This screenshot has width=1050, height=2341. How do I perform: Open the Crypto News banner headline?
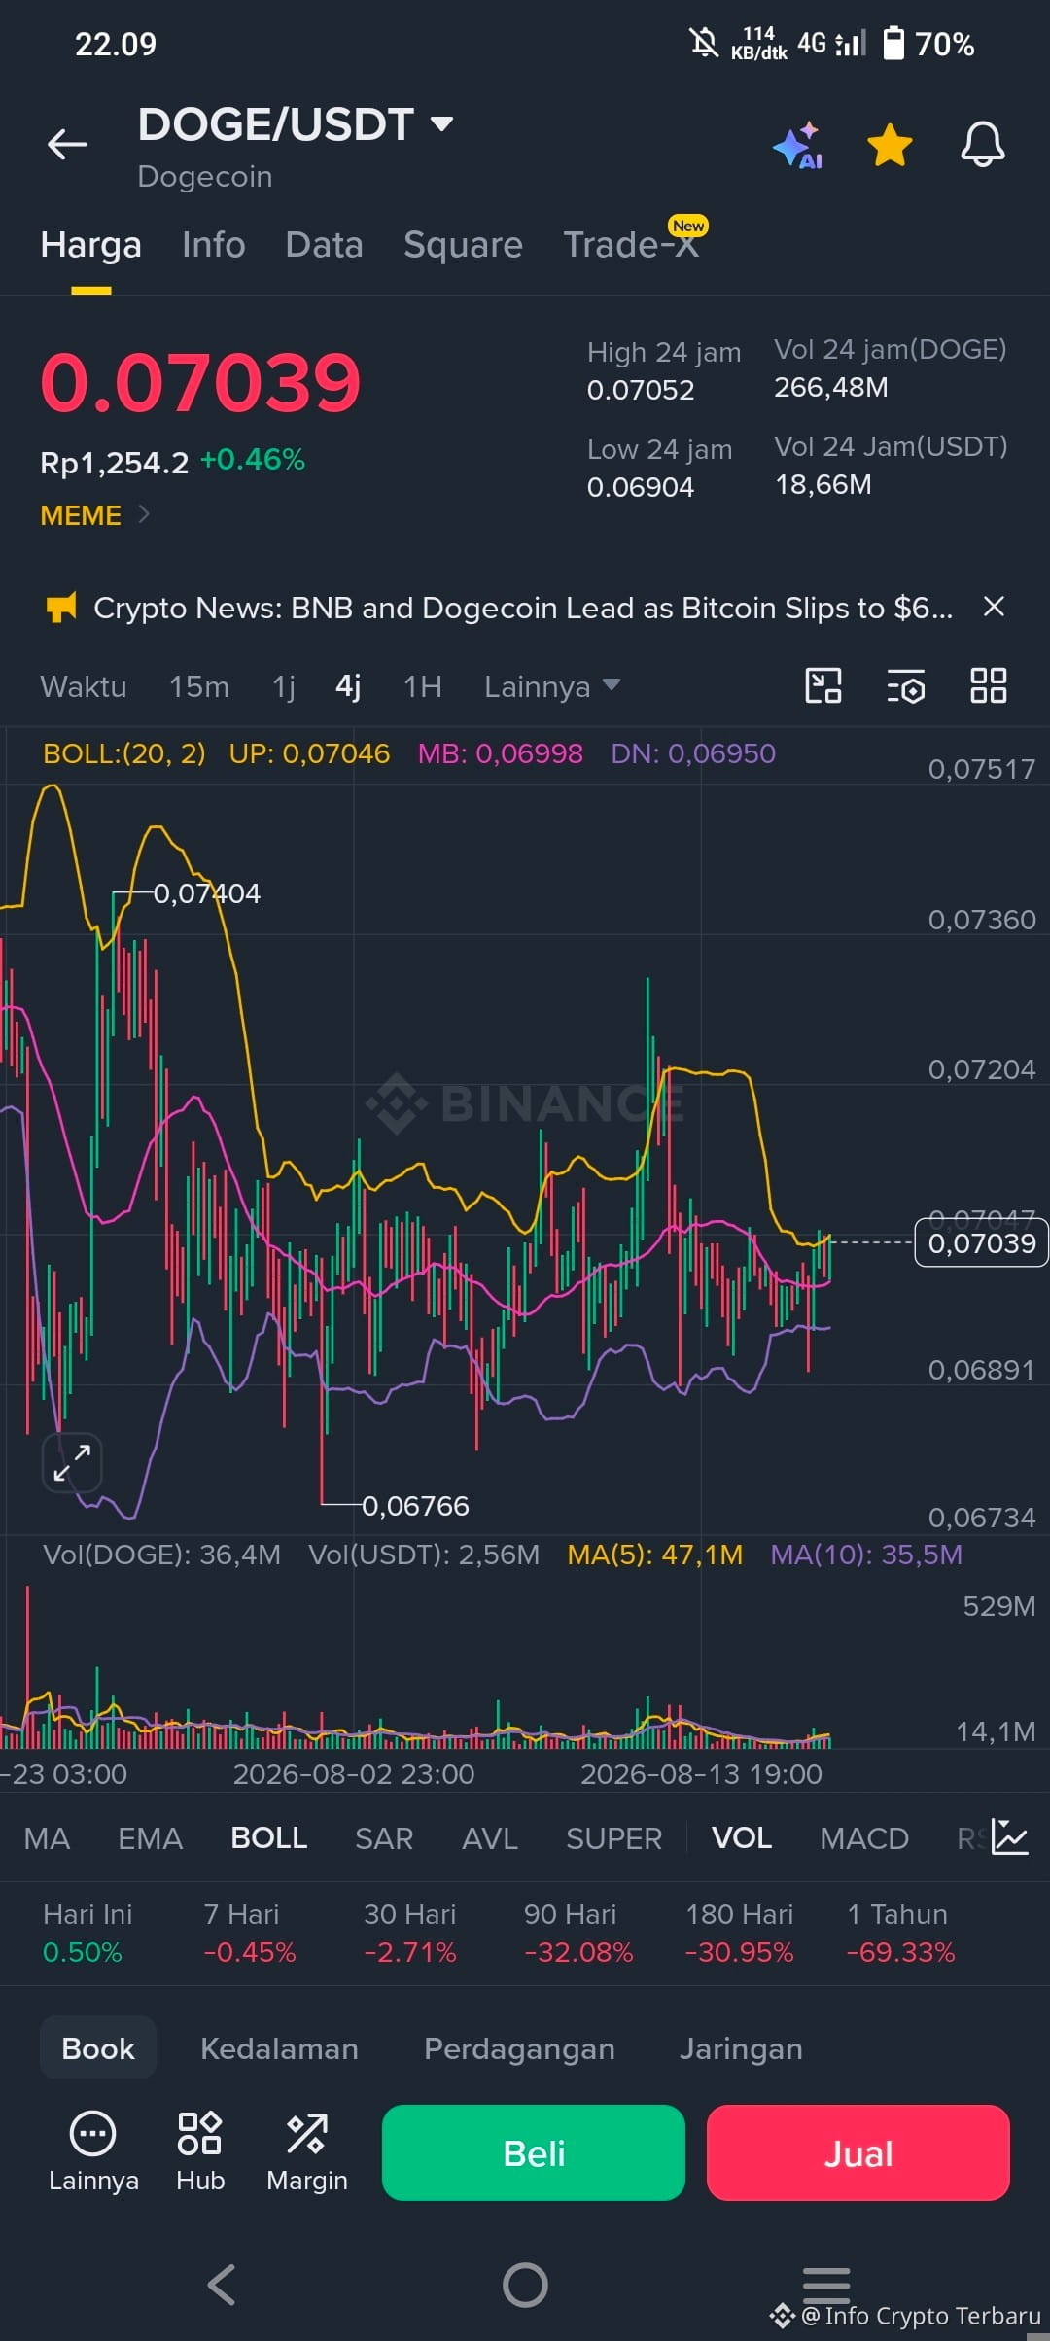(523, 608)
